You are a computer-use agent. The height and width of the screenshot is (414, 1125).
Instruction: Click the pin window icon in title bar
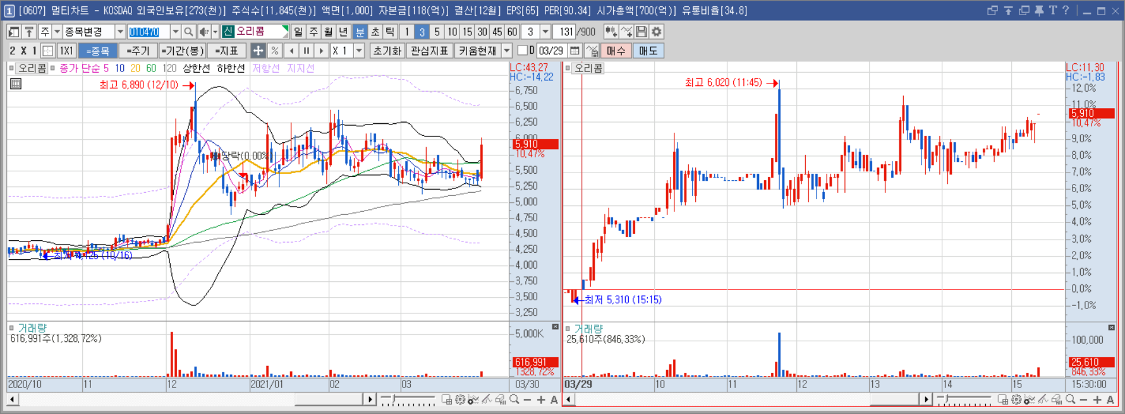(1039, 10)
